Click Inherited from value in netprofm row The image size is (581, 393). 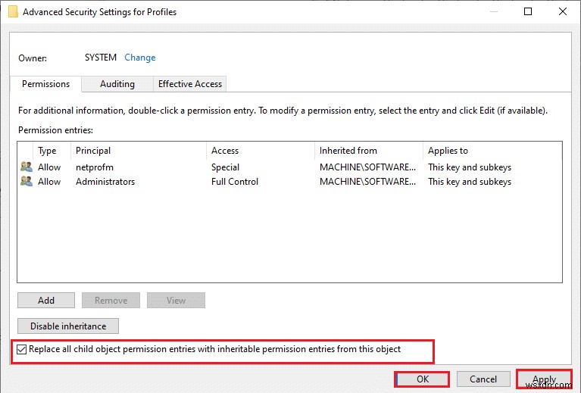367,167
